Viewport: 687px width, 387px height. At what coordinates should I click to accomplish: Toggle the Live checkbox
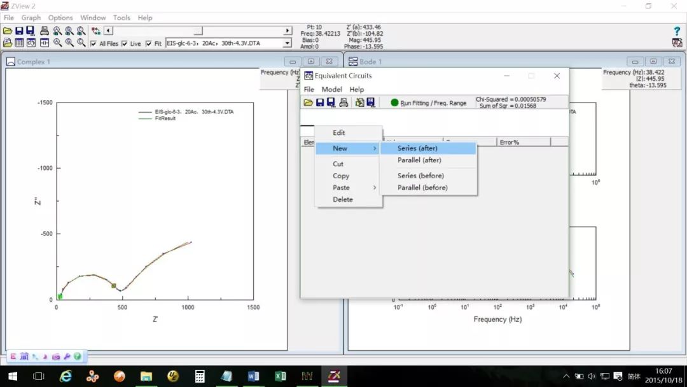click(x=125, y=43)
